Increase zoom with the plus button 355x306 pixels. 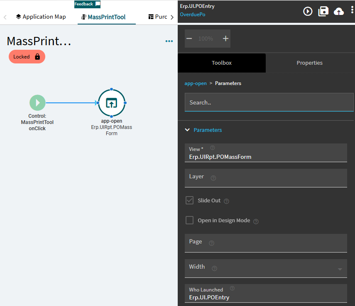point(225,39)
